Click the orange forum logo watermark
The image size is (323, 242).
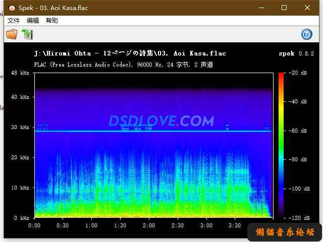click(x=285, y=232)
